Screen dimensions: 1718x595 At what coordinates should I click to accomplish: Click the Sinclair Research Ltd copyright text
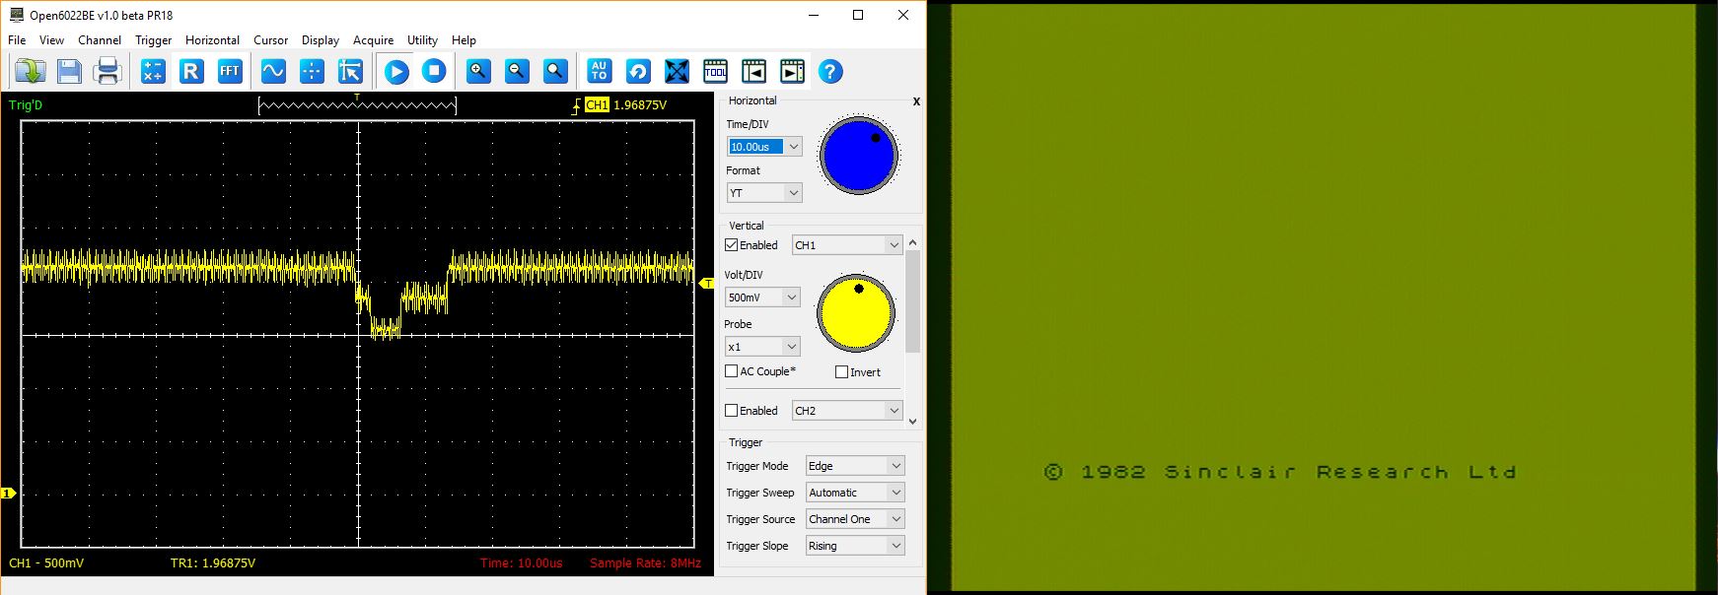point(1280,472)
